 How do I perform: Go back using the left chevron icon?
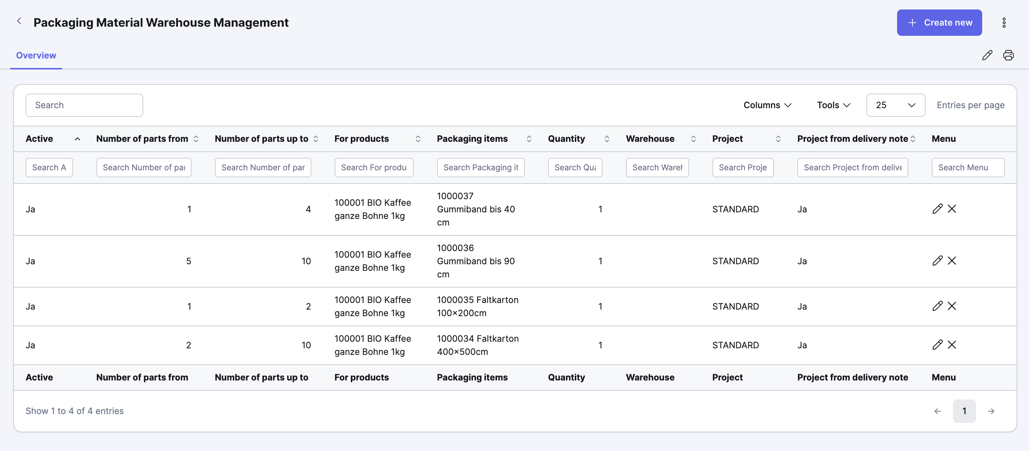click(19, 21)
